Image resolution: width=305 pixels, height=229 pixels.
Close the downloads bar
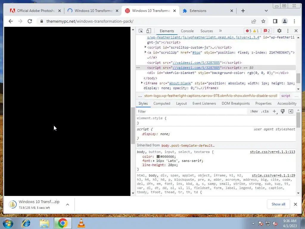tap(295, 204)
